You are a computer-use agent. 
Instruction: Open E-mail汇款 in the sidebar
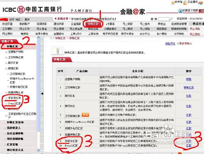point(15,103)
